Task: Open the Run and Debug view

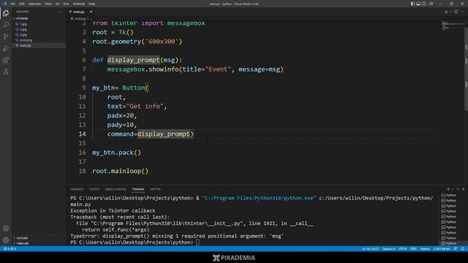Action: 6,48
